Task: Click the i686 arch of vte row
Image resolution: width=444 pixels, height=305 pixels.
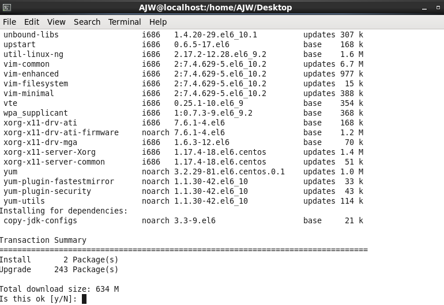Action: 151,103
